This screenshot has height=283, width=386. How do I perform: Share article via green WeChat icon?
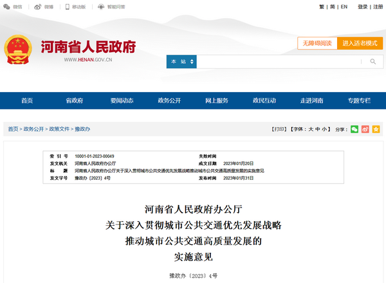[x=354, y=129]
